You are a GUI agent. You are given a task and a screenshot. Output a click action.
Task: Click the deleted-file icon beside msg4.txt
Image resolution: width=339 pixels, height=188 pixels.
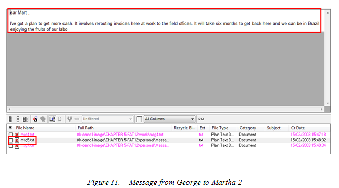point(17,135)
